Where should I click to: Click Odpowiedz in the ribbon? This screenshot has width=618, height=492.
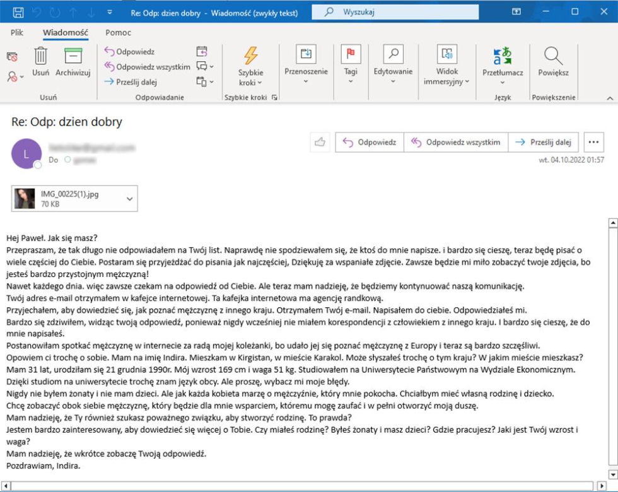[x=129, y=52]
